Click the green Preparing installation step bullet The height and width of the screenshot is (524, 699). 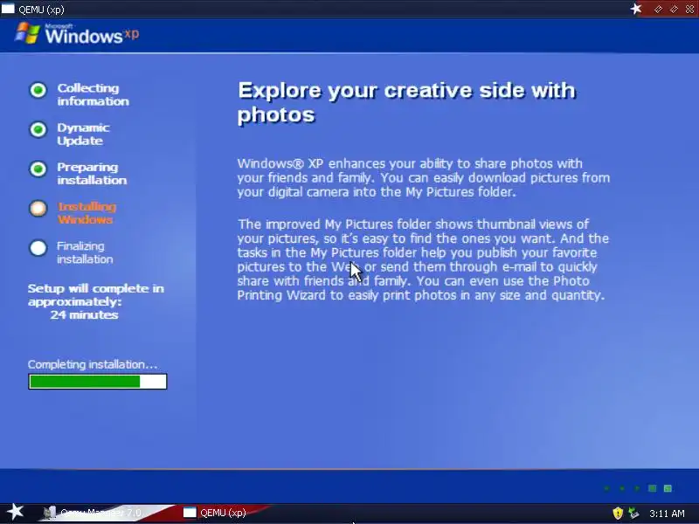coord(38,169)
